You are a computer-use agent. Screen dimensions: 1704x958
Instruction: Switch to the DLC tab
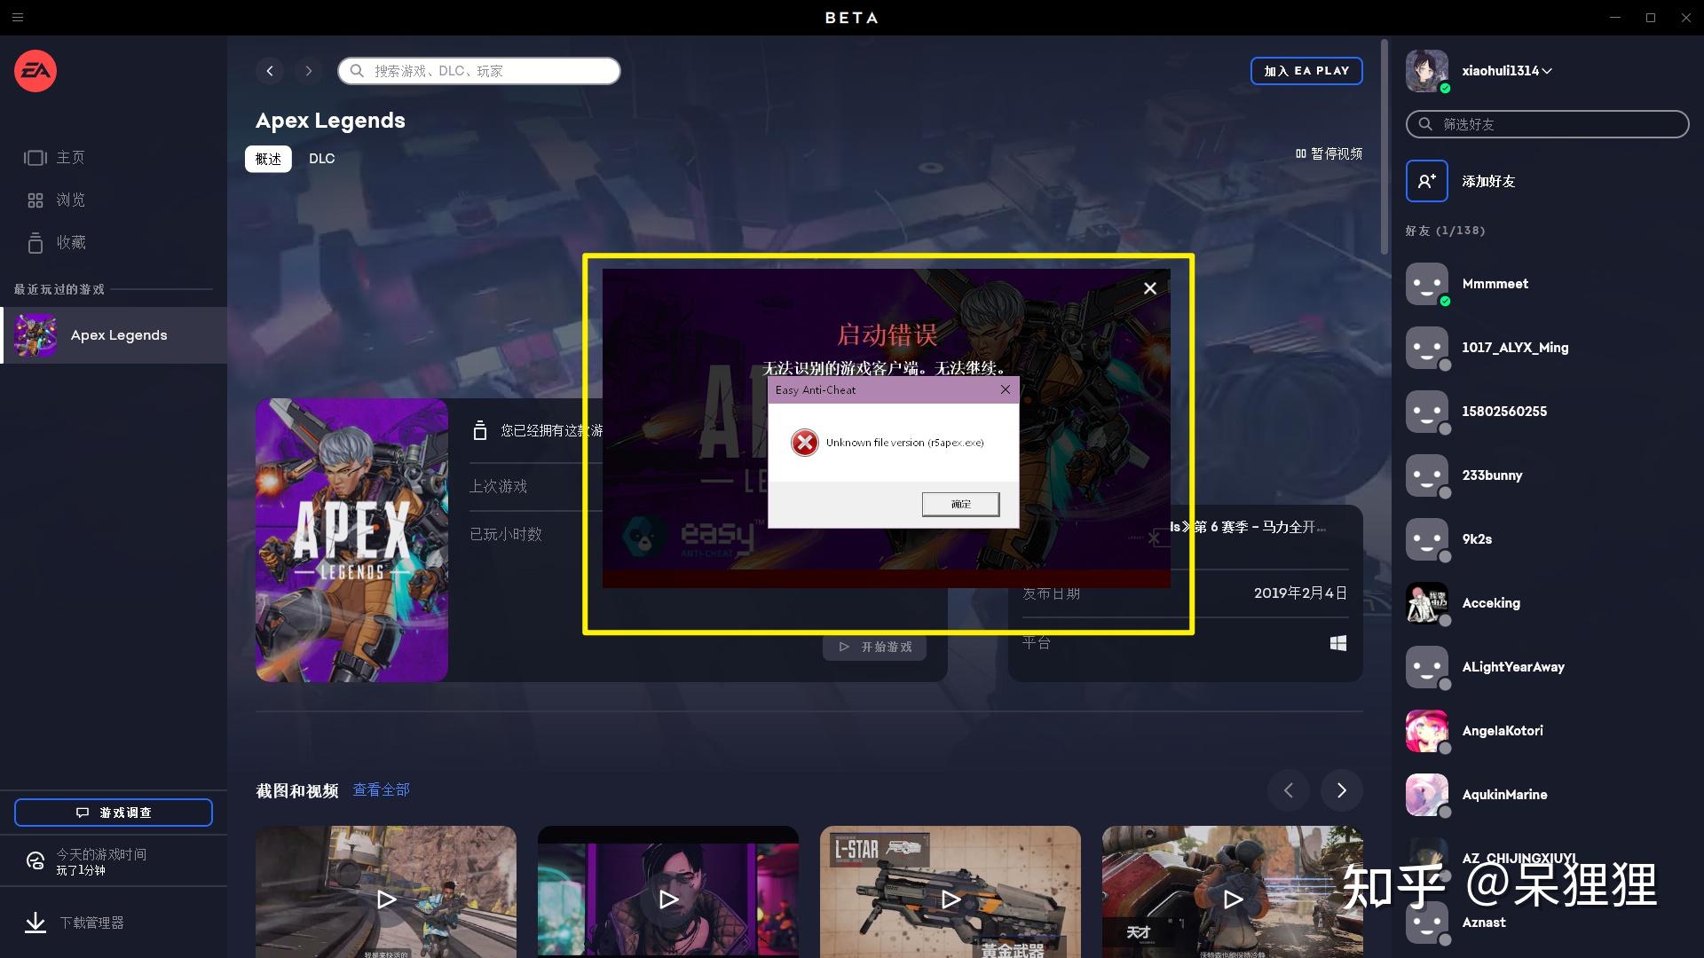pos(321,159)
